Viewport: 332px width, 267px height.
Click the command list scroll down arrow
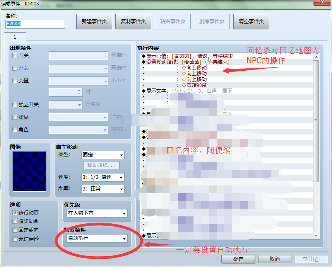coord(316,235)
